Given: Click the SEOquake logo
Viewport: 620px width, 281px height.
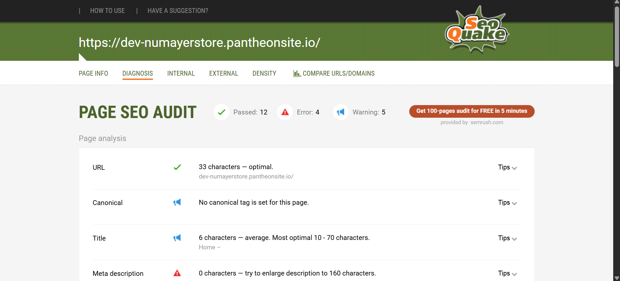Looking at the screenshot, I should coord(477,30).
